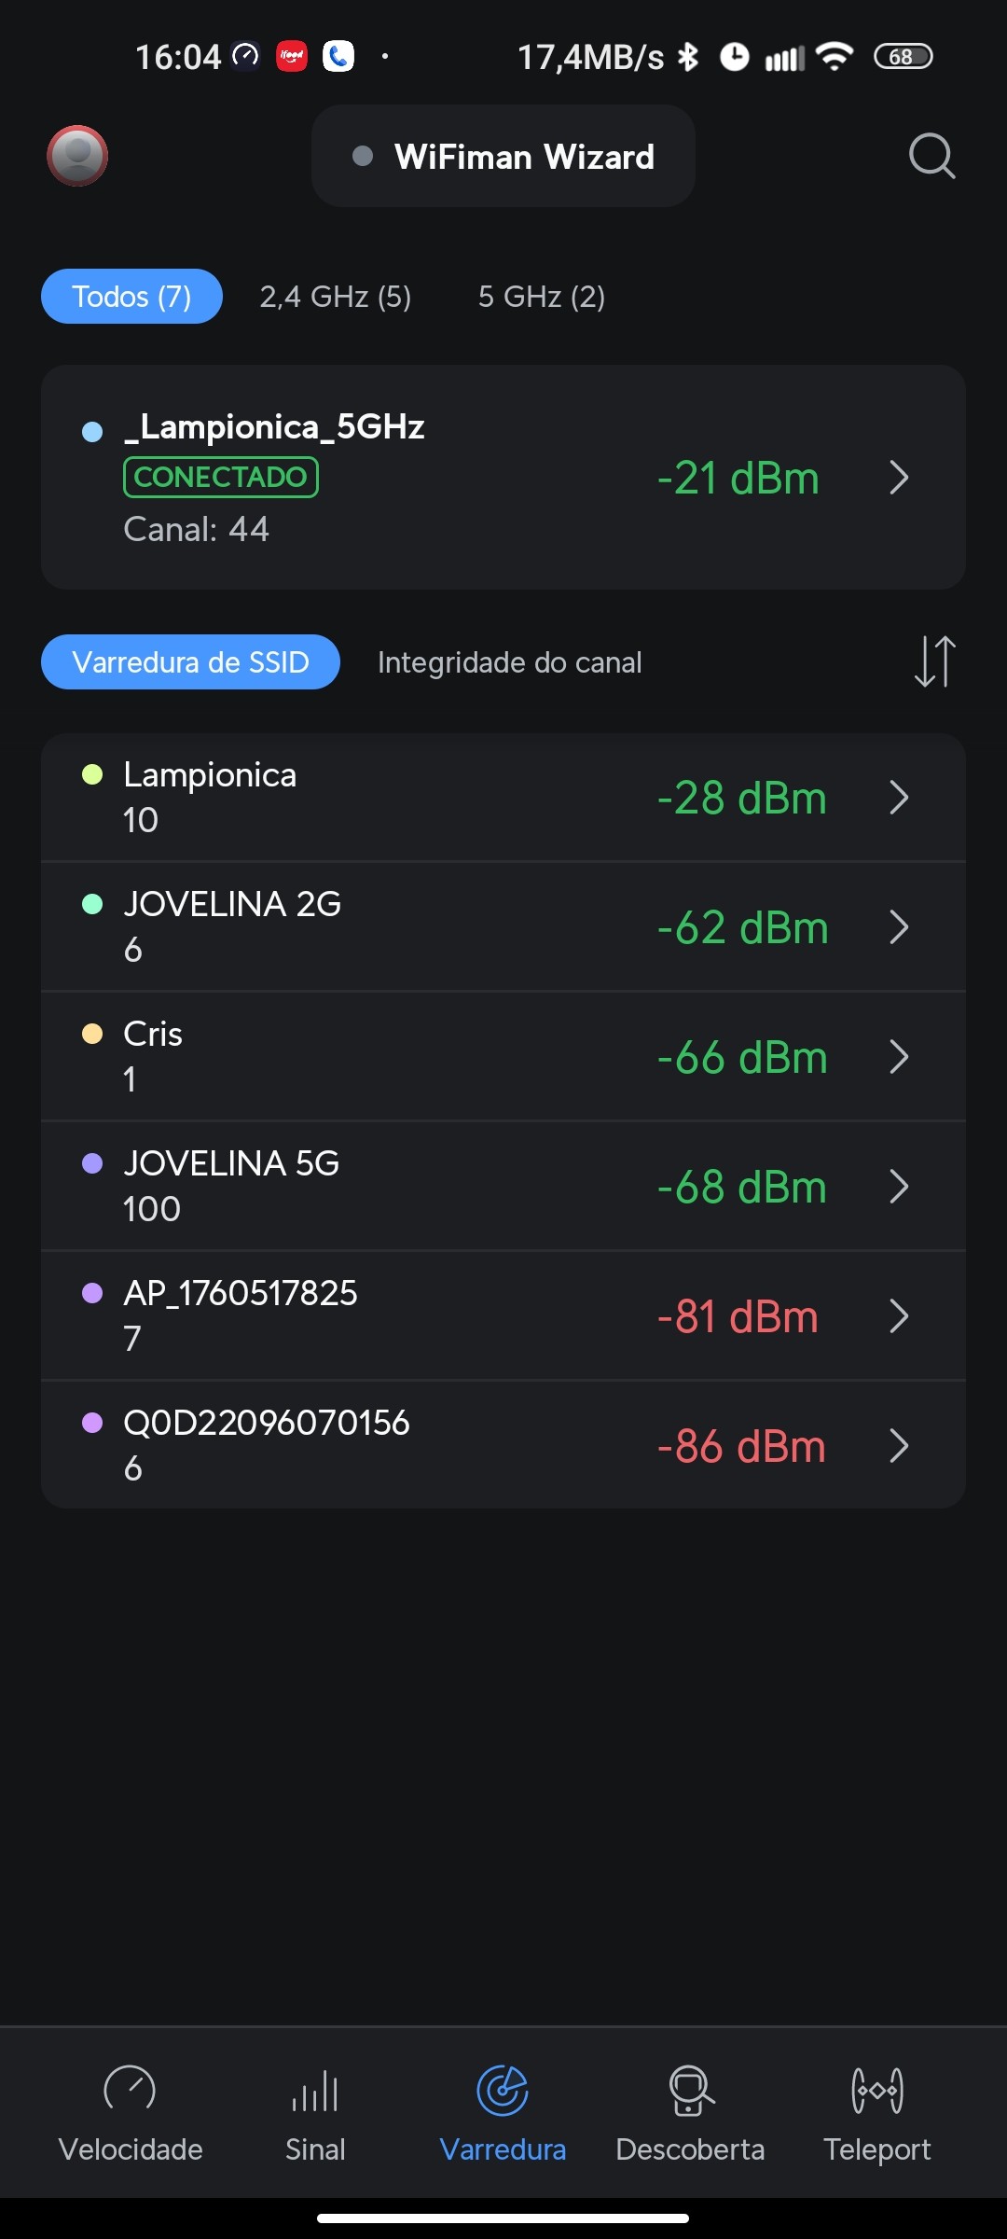Open the user profile avatar

click(77, 156)
